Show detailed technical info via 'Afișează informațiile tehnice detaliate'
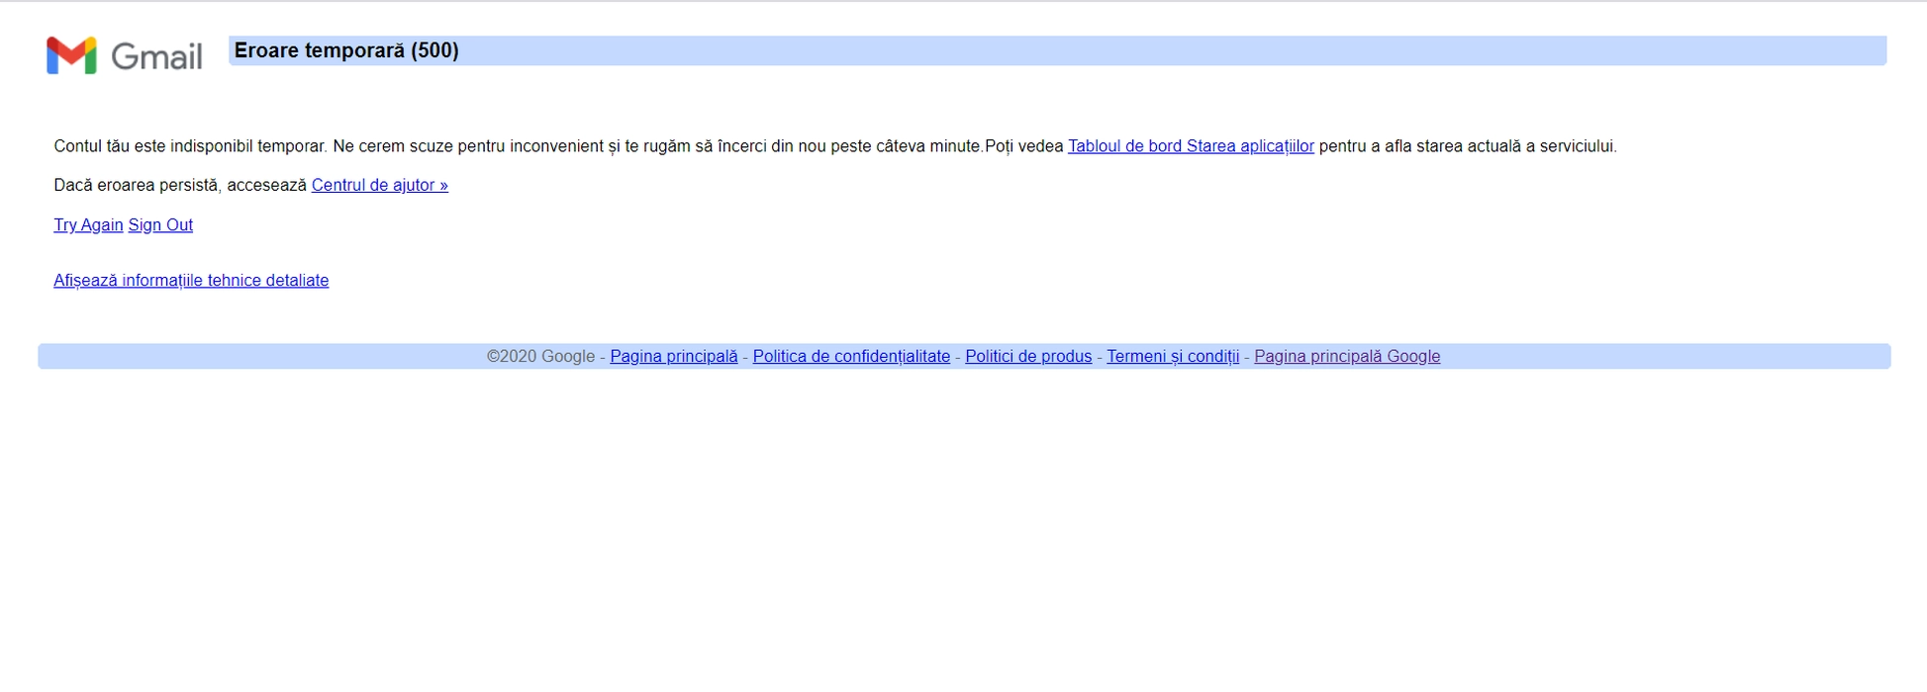This screenshot has width=1927, height=692. click(191, 281)
